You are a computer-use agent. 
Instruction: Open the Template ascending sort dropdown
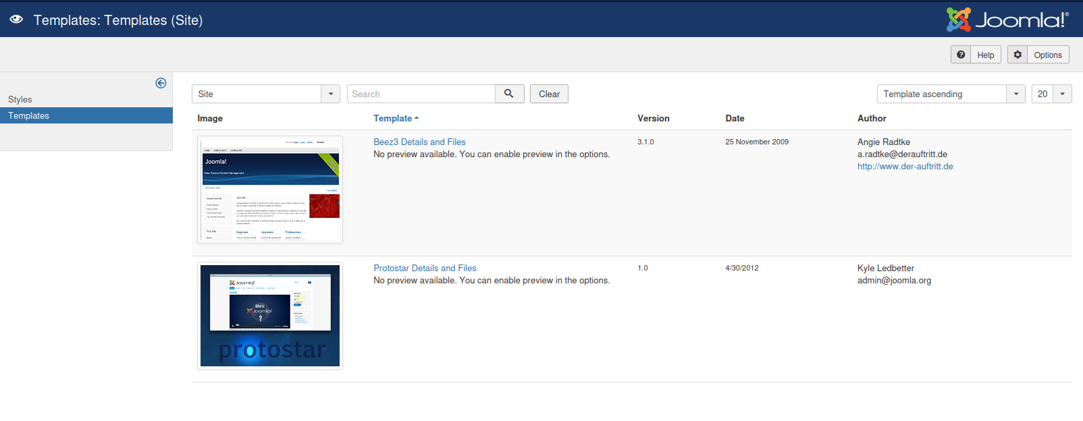951,94
